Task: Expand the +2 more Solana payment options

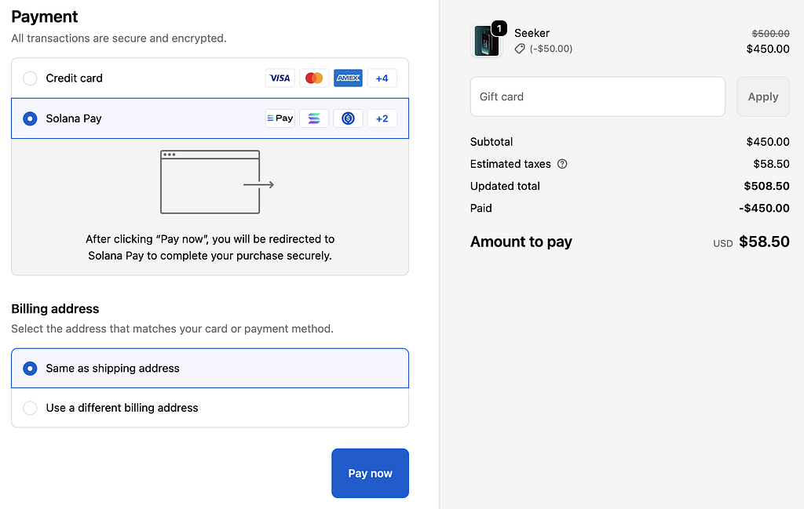Action: [382, 118]
